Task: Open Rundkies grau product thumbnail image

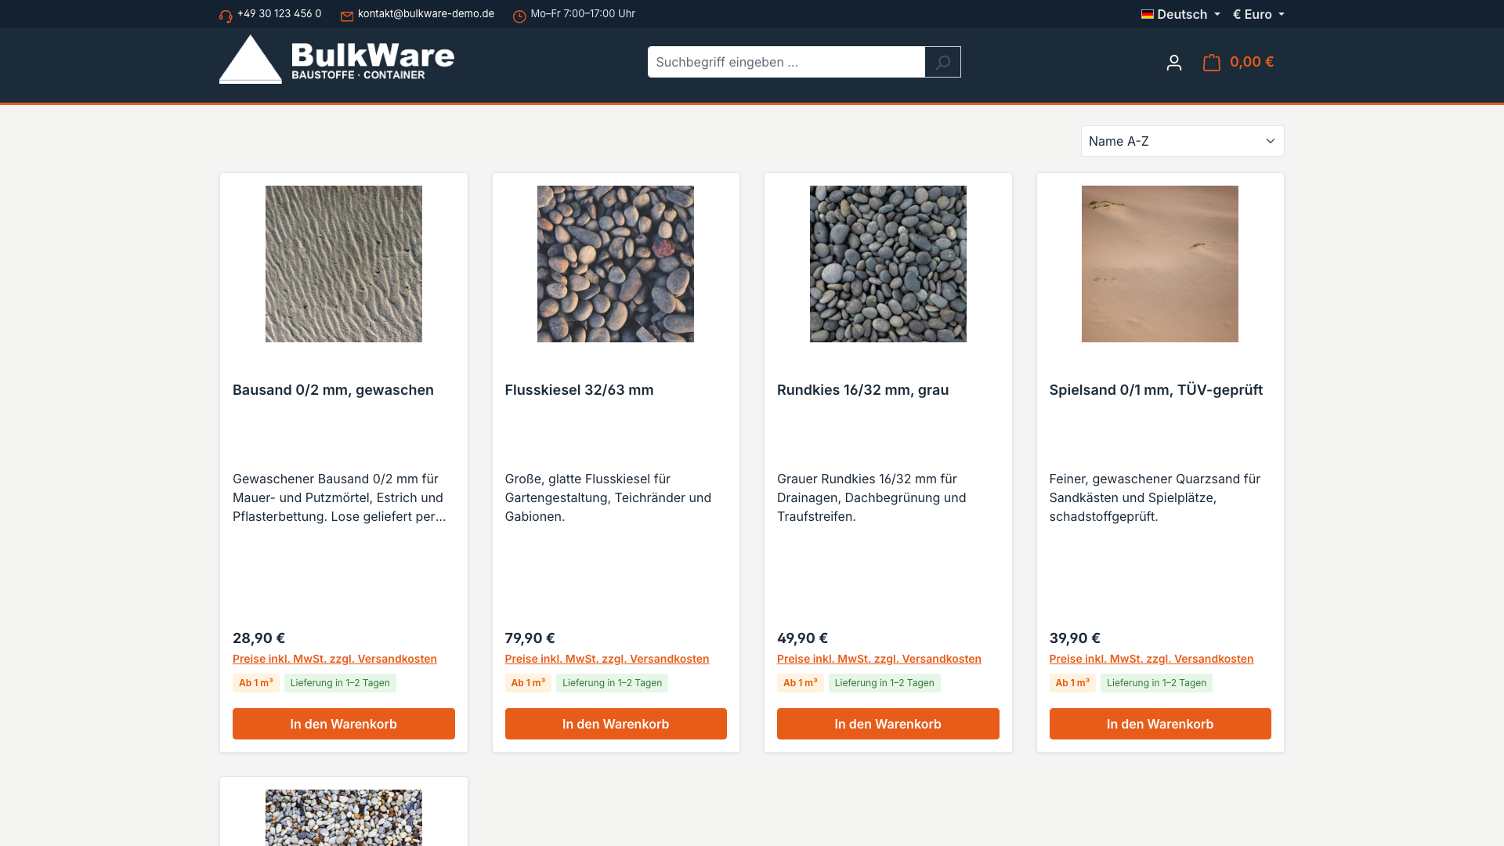Action: pyautogui.click(x=888, y=264)
